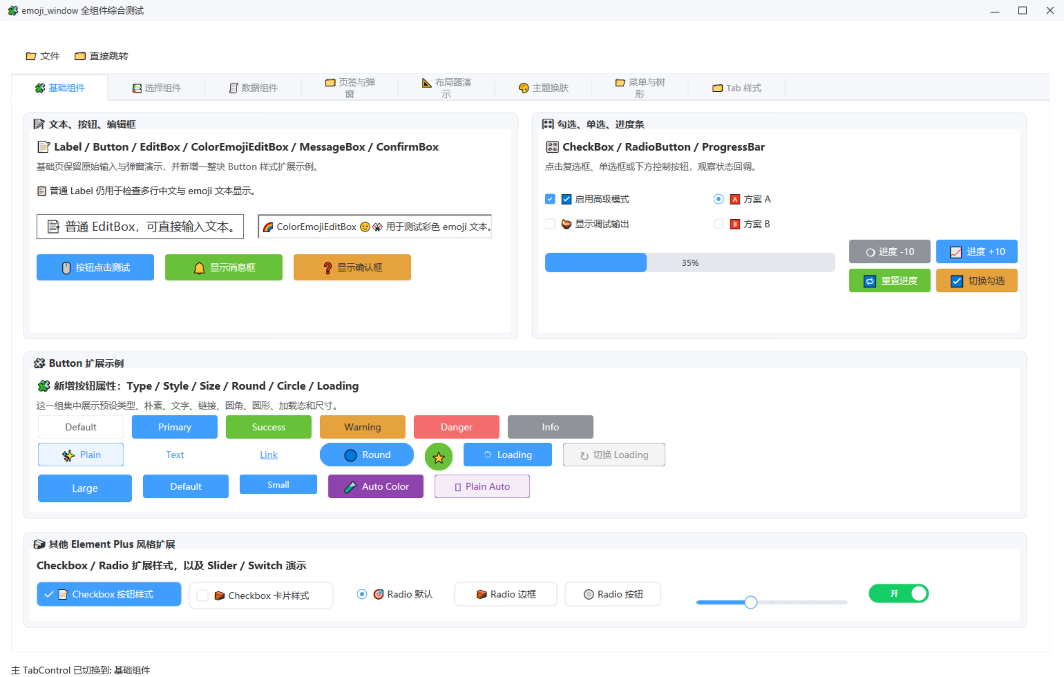Click the mouse icon on 按钮点击测试
This screenshot has width=1064, height=677.
[66, 268]
